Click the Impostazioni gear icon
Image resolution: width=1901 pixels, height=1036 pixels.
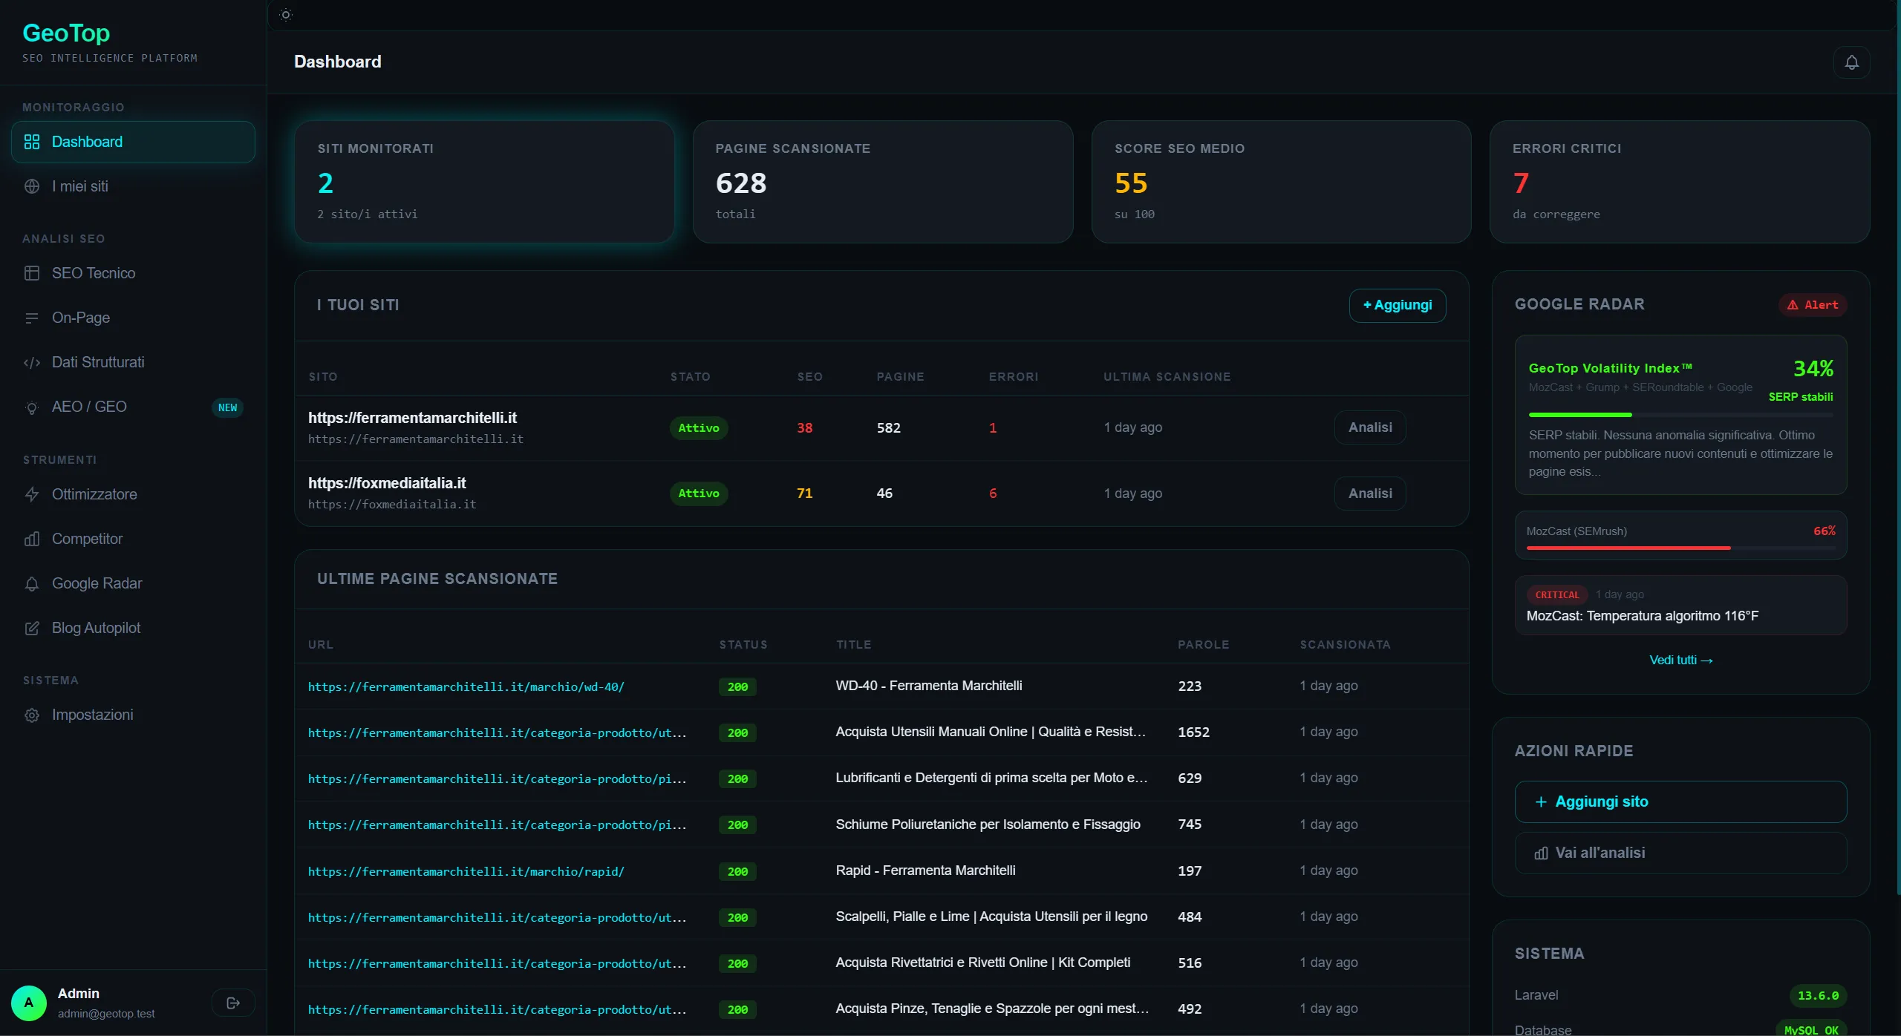tap(32, 715)
